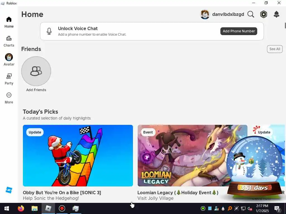Click the blue square tray icon
The width and height of the screenshot is (286, 214).
[x=210, y=208]
